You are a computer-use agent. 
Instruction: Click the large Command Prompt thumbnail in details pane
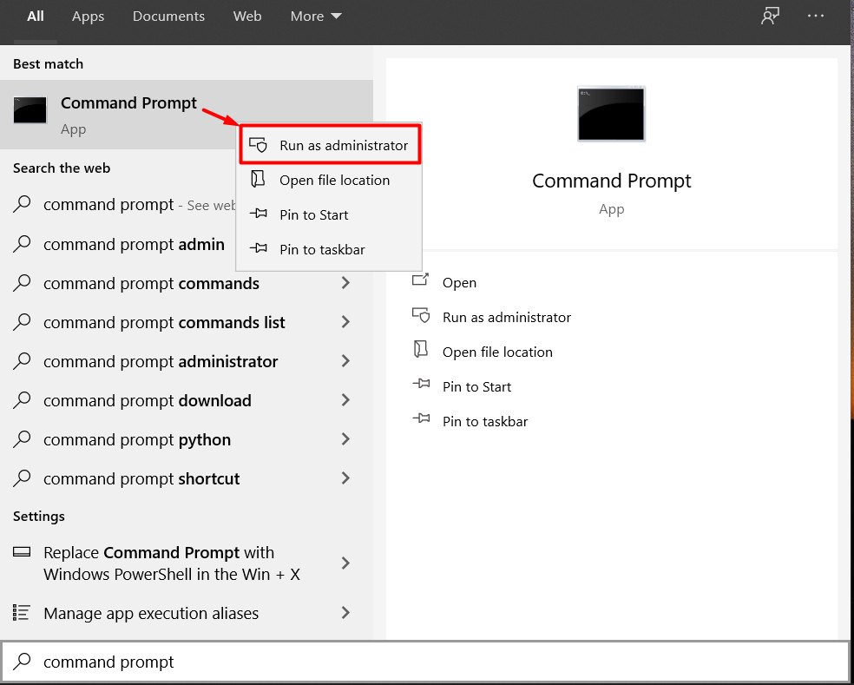coord(611,114)
